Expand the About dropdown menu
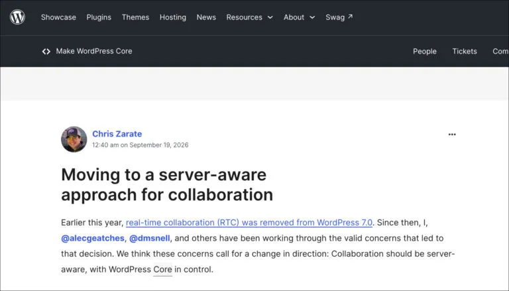 pyautogui.click(x=299, y=17)
